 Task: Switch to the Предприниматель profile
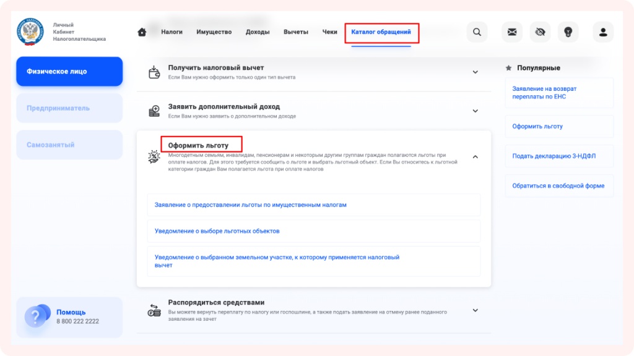(69, 108)
